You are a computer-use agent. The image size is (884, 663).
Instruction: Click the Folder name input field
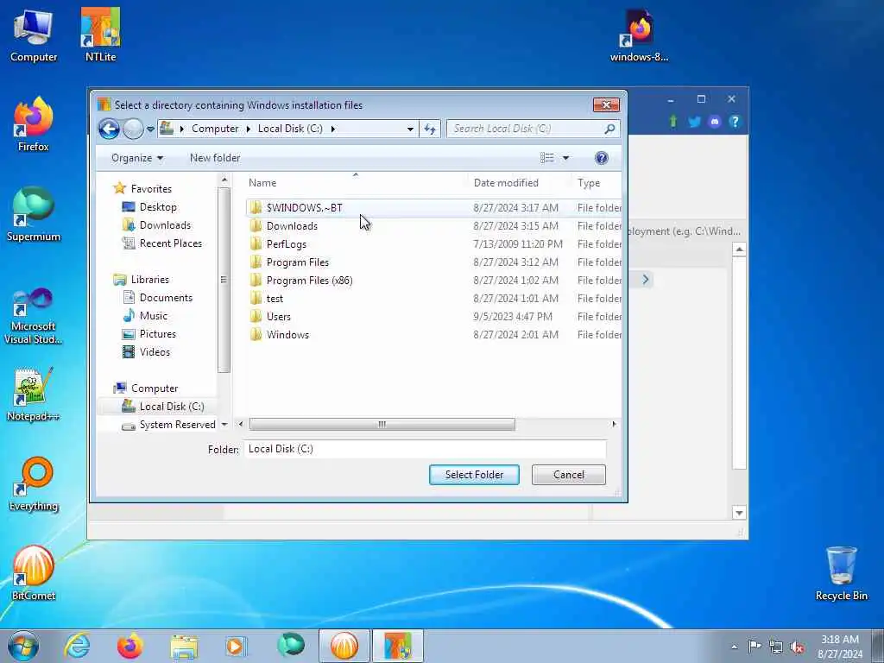pyautogui.click(x=426, y=449)
